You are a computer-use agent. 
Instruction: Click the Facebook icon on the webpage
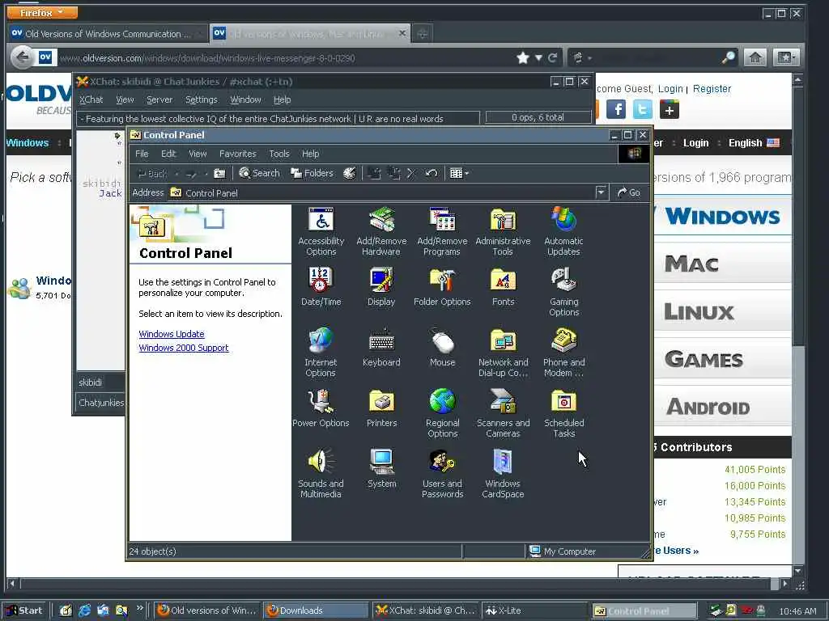[616, 109]
